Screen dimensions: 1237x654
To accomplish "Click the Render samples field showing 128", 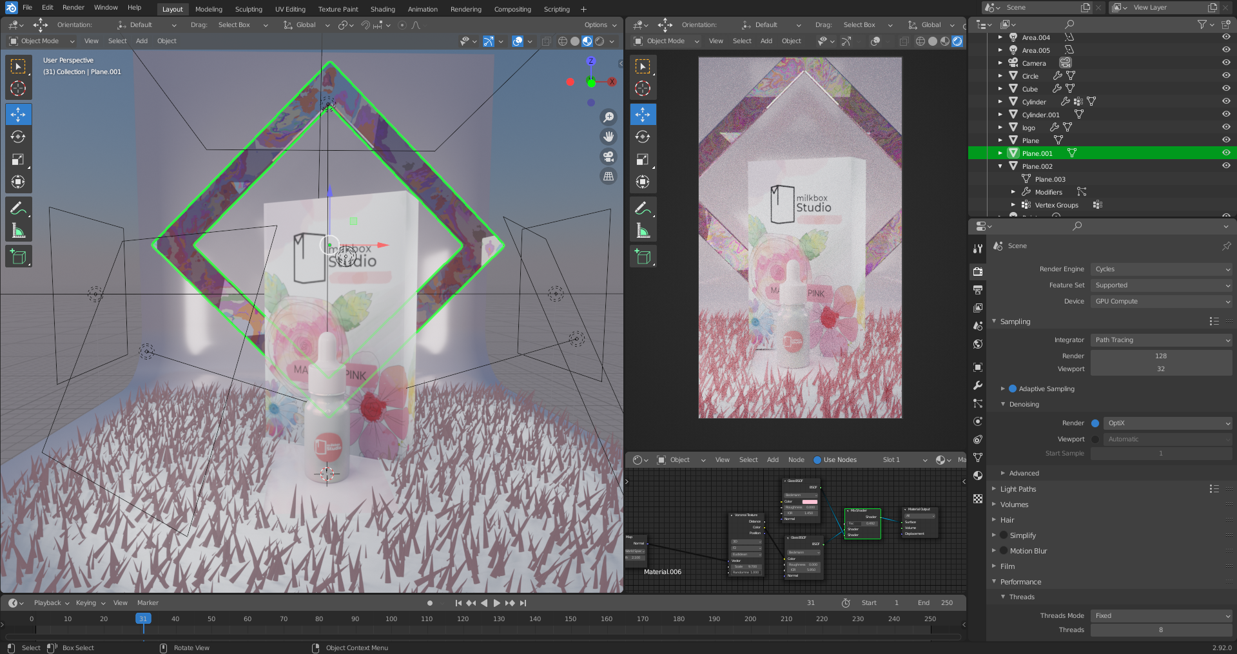I will point(1160,356).
